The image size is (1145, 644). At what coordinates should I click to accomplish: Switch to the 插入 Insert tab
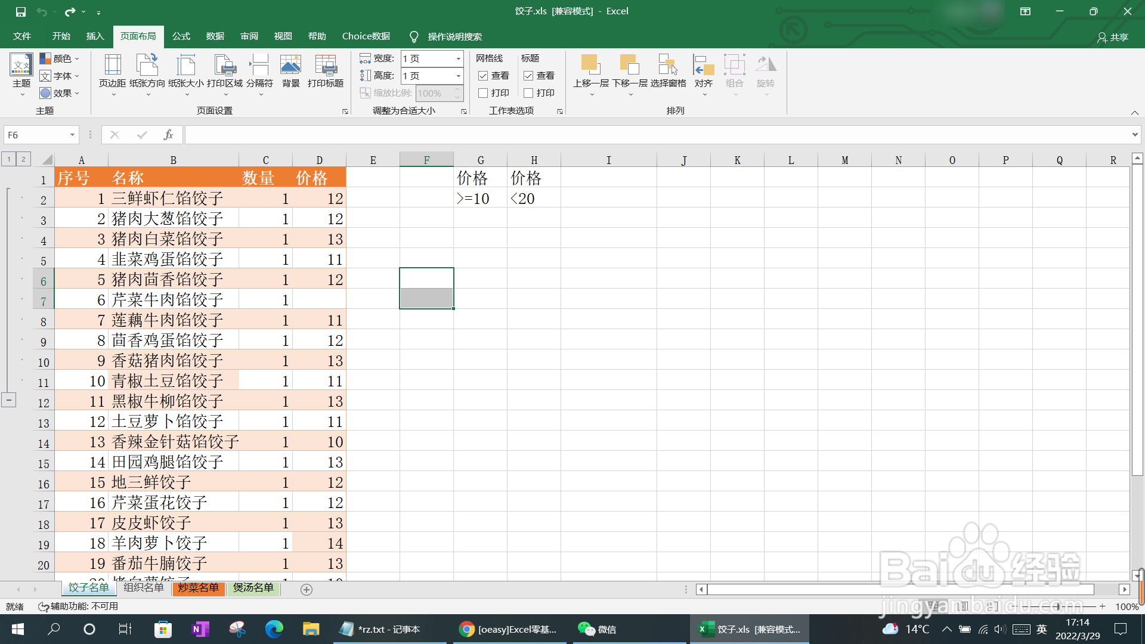tap(95, 36)
